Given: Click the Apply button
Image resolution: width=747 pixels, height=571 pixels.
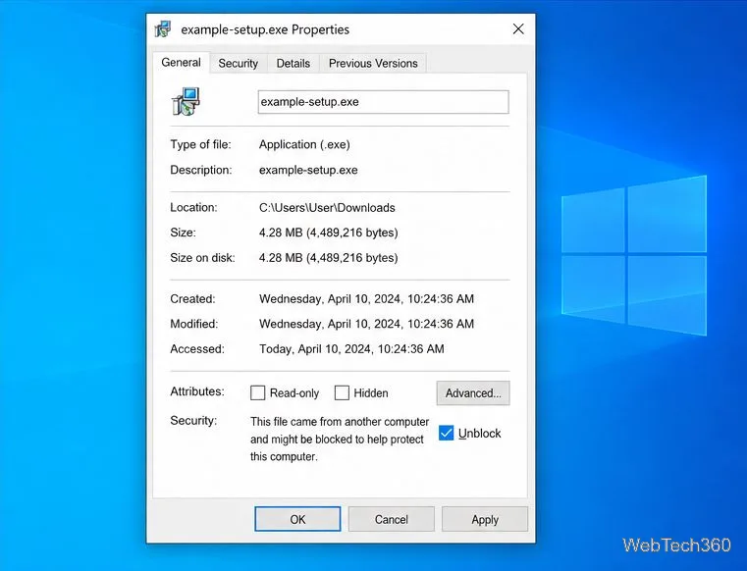Looking at the screenshot, I should [485, 519].
